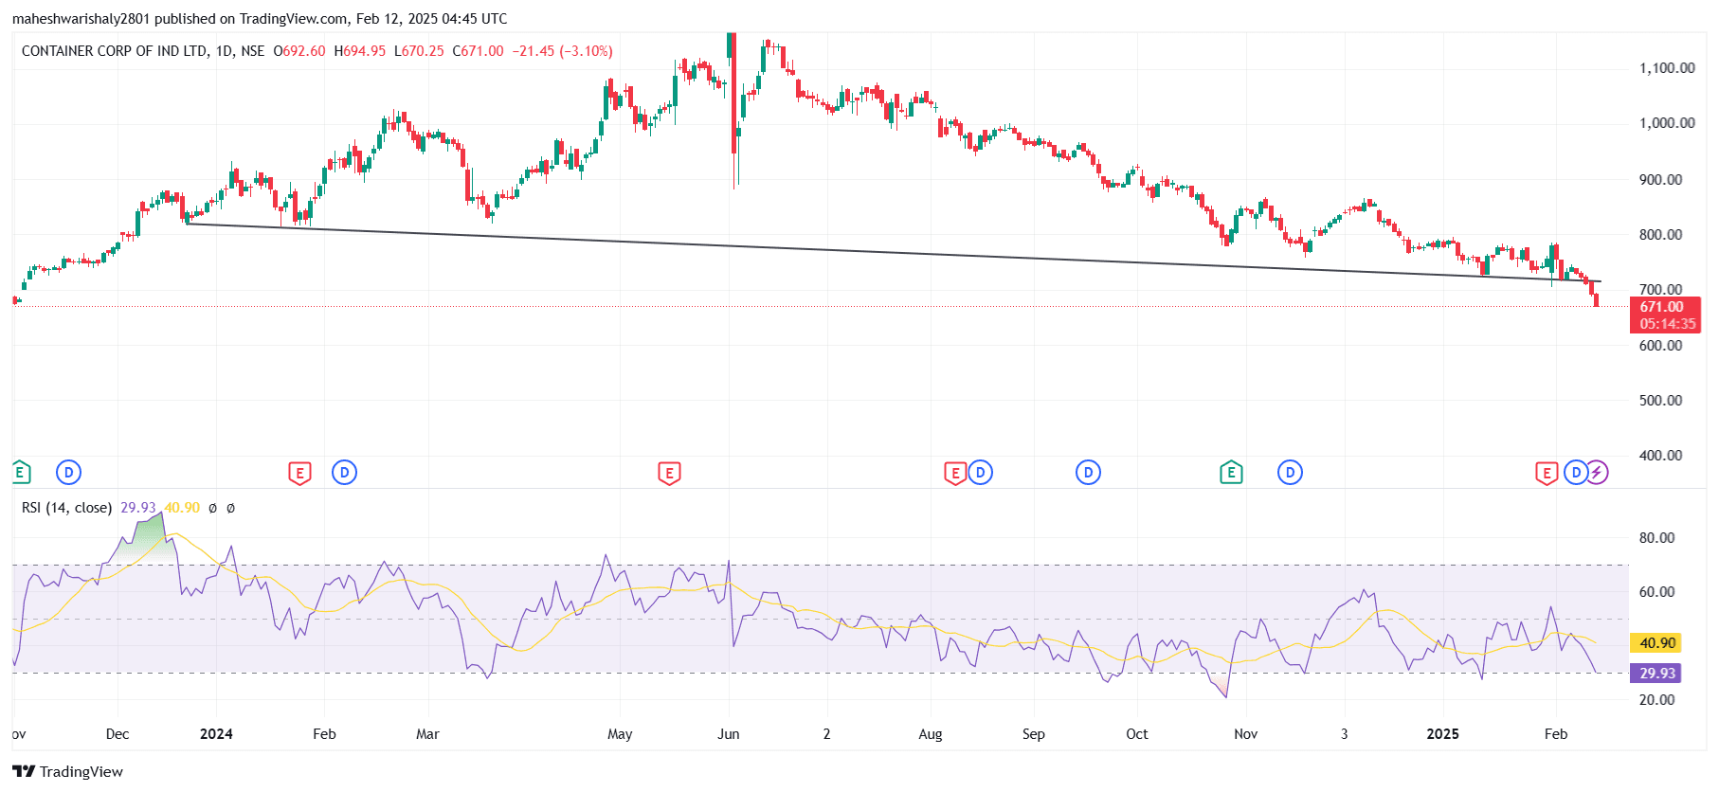Click the Nov label on time axis
The height and width of the screenshot is (792, 1719).
pyautogui.click(x=1245, y=734)
